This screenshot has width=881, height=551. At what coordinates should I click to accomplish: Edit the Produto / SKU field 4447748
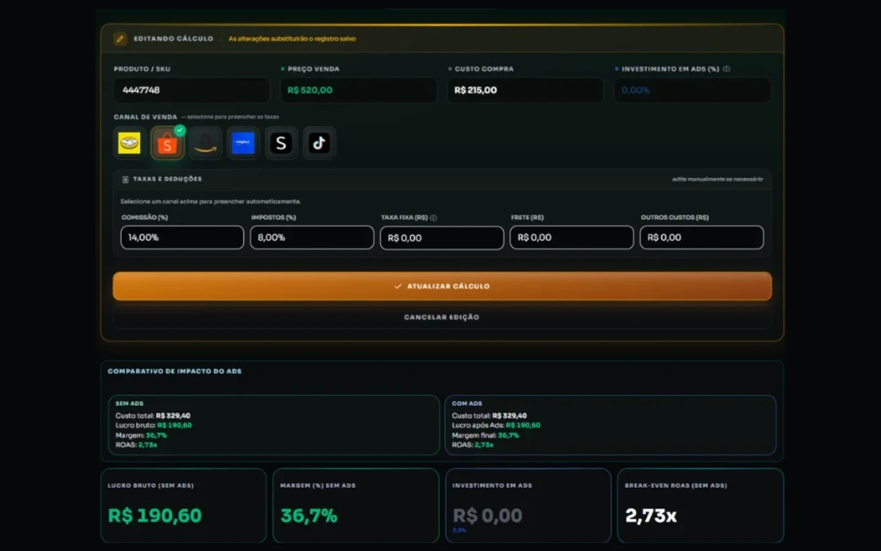[x=191, y=90]
